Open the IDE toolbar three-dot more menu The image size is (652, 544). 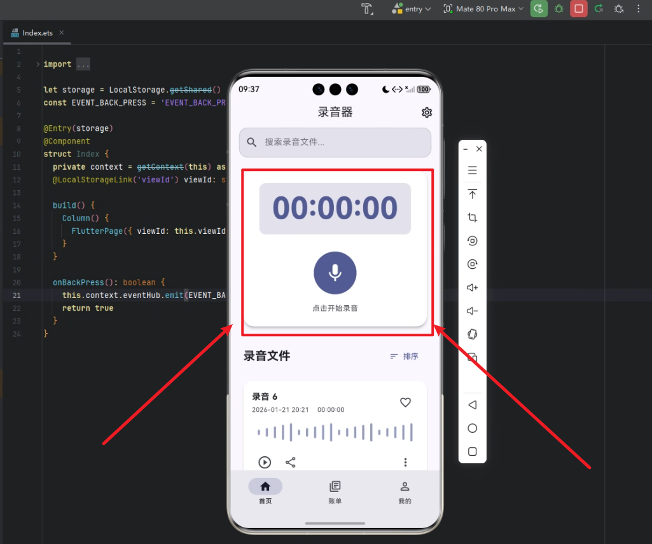point(638,9)
